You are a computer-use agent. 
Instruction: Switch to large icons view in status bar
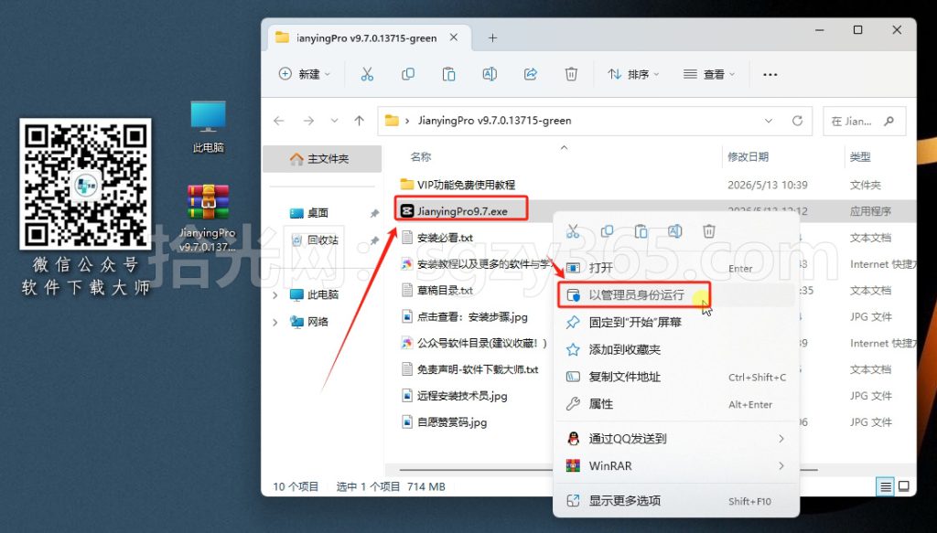coord(904,486)
